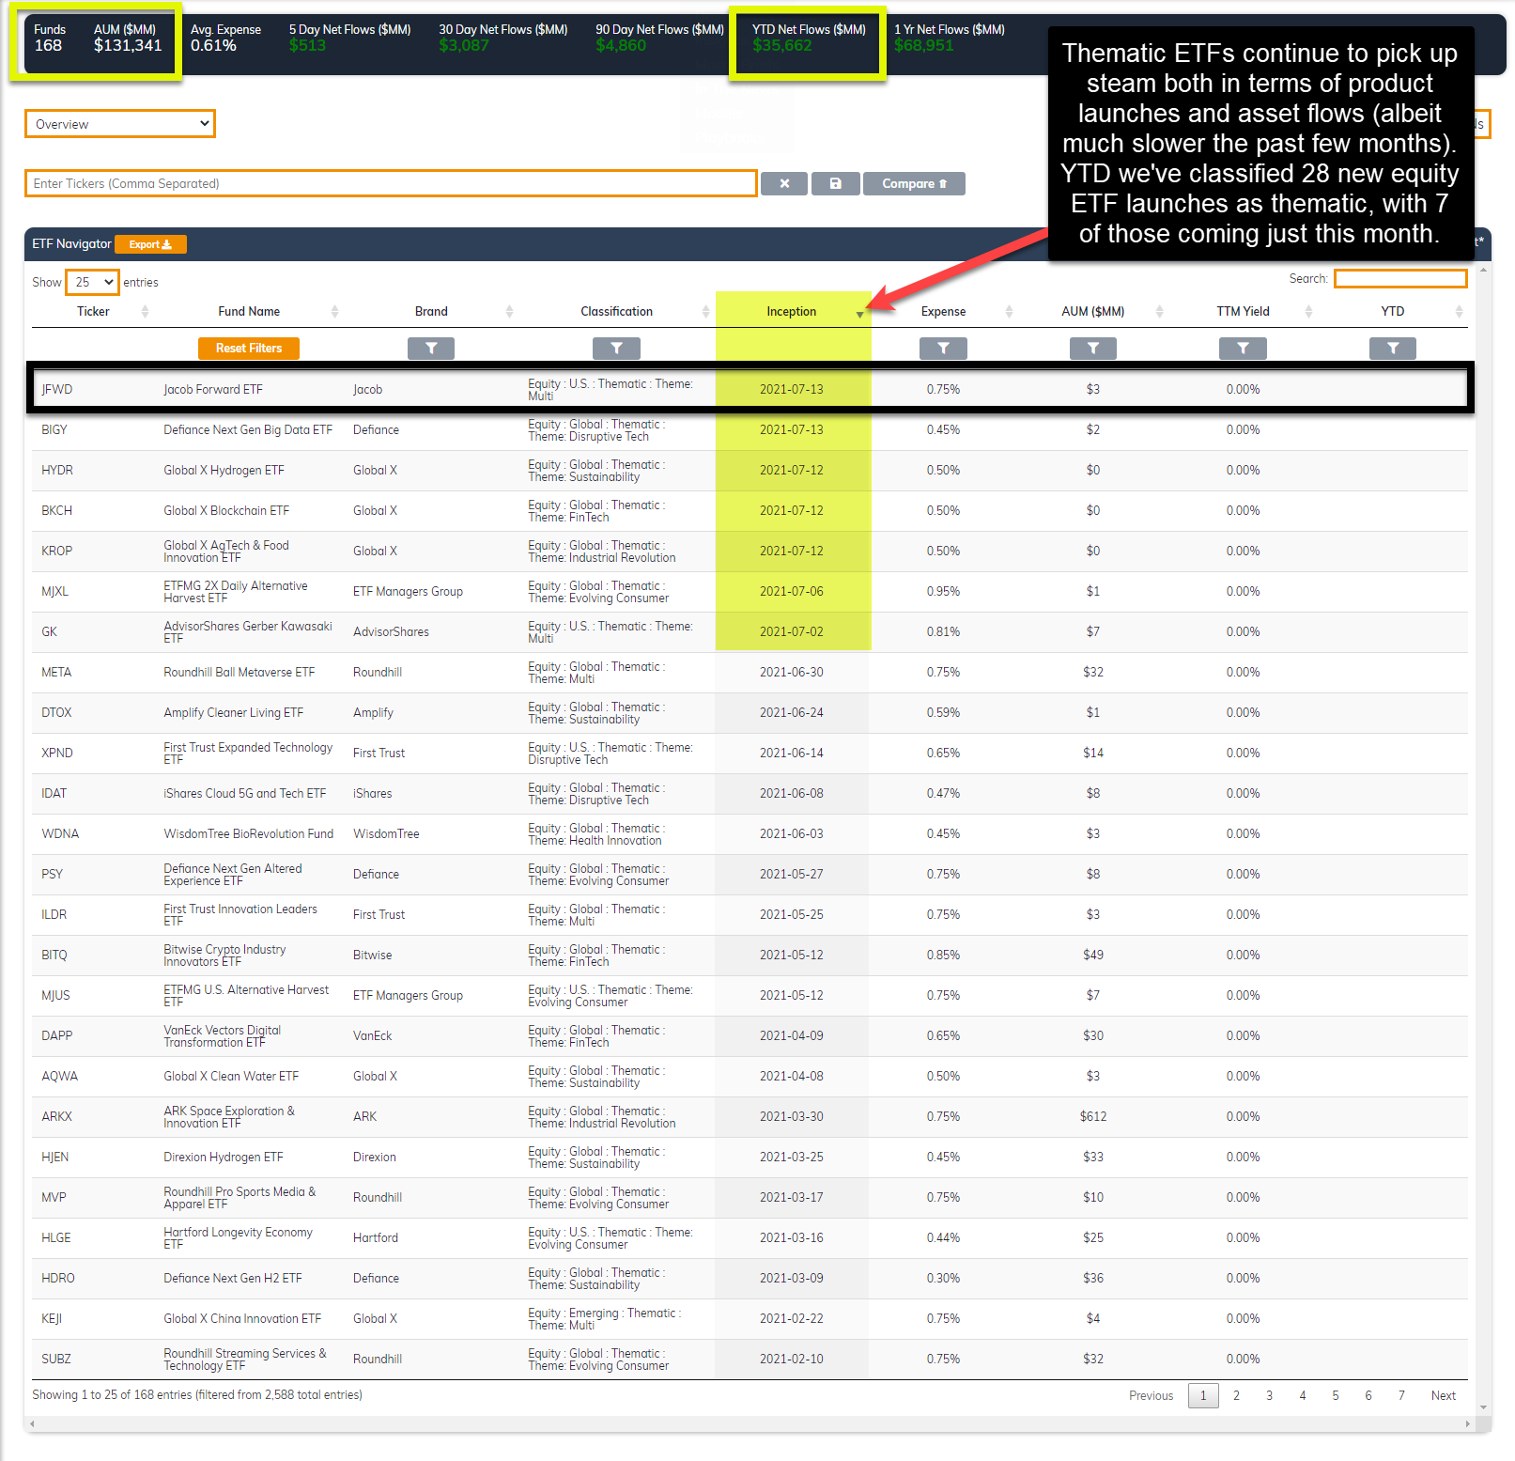
Task: Open page 2 of results
Action: click(1236, 1396)
